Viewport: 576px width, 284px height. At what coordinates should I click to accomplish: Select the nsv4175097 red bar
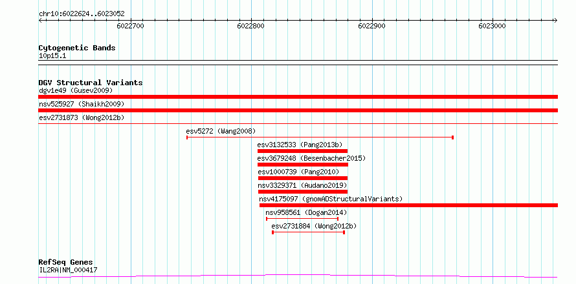408,205
